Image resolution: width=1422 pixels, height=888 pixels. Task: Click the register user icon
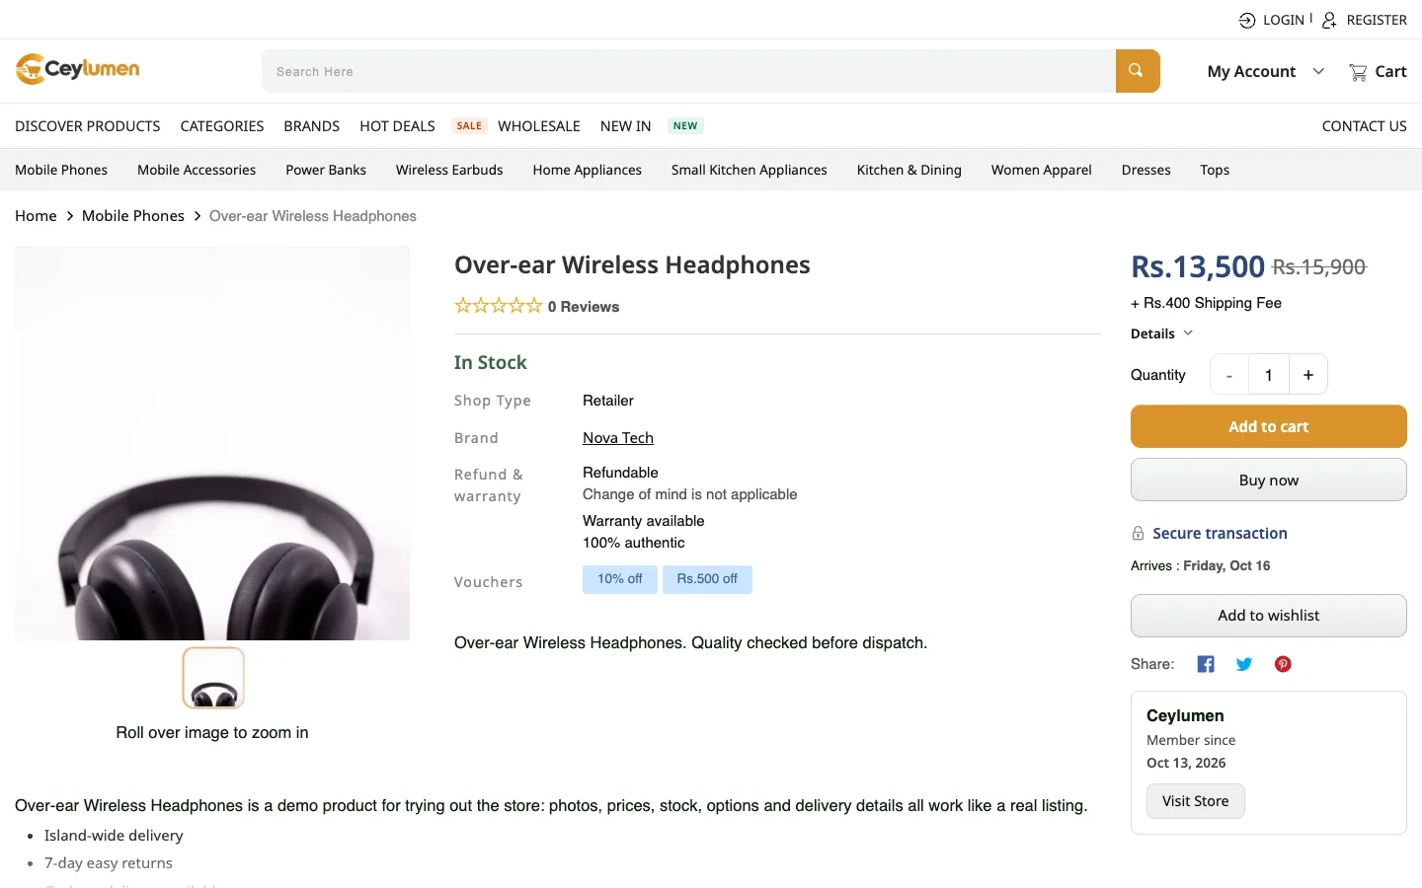click(x=1329, y=20)
